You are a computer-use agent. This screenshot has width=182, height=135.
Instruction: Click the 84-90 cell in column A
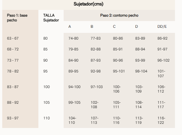[x=73, y=60]
